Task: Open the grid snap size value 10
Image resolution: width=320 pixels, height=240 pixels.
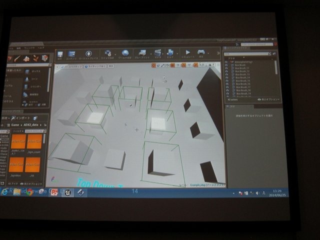Action: 177,65
